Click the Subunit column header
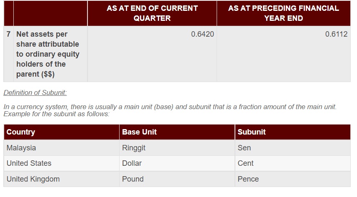The image size is (357, 197). point(293,132)
